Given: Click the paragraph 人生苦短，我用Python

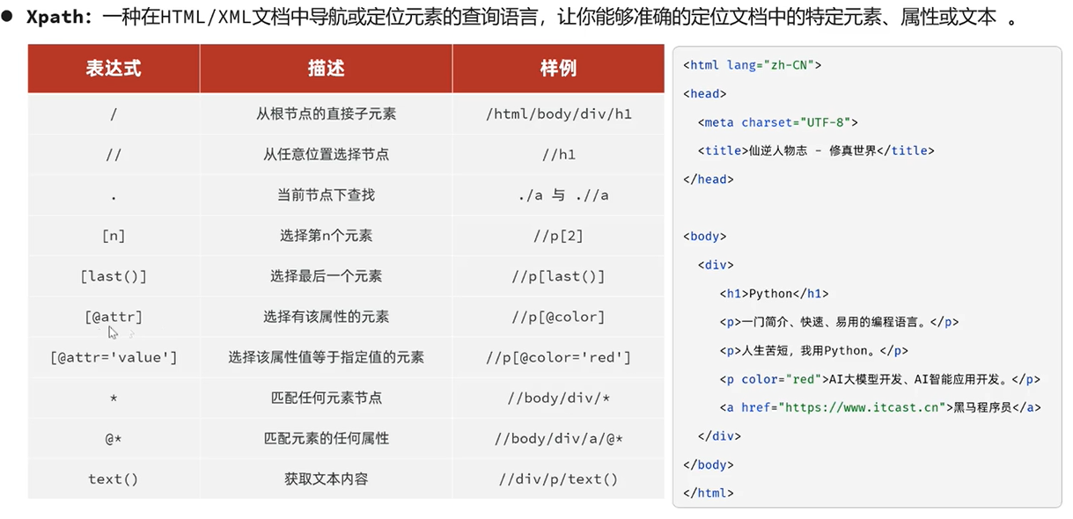Looking at the screenshot, I should click(813, 351).
